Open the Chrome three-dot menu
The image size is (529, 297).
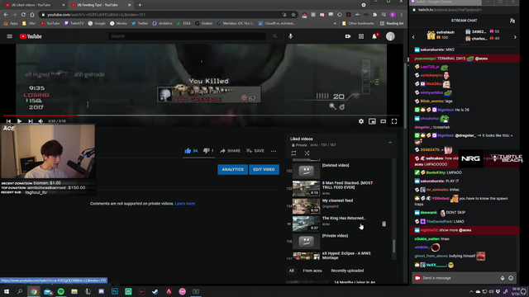(x=402, y=15)
